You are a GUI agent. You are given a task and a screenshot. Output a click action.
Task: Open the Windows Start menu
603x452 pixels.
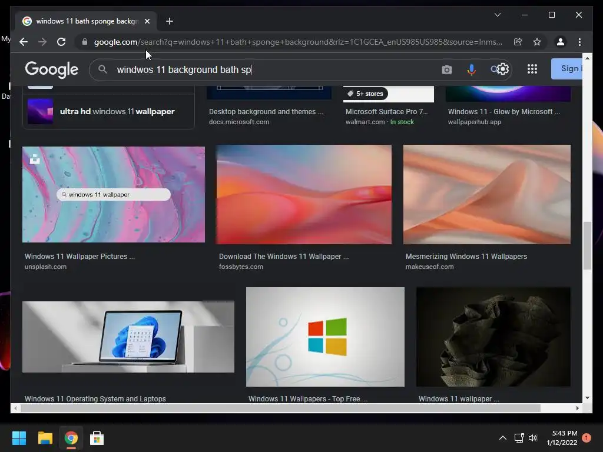point(19,438)
